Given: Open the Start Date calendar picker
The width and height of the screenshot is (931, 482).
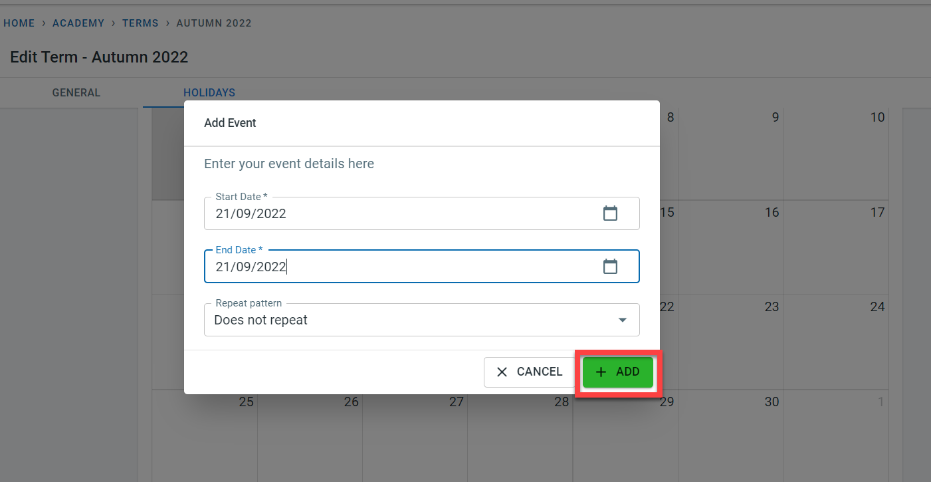Looking at the screenshot, I should (610, 213).
